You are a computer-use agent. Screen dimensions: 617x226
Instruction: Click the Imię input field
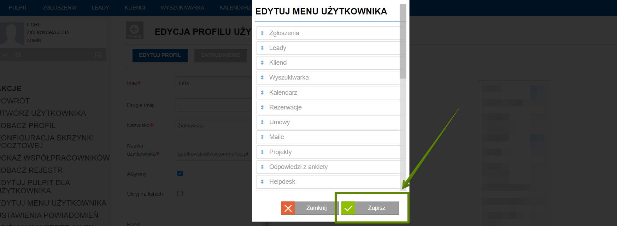tap(214, 83)
